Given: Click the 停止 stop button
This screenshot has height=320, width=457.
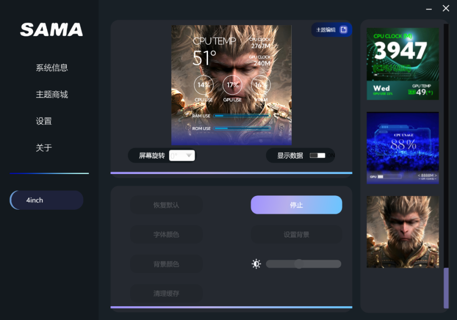Looking at the screenshot, I should (296, 205).
